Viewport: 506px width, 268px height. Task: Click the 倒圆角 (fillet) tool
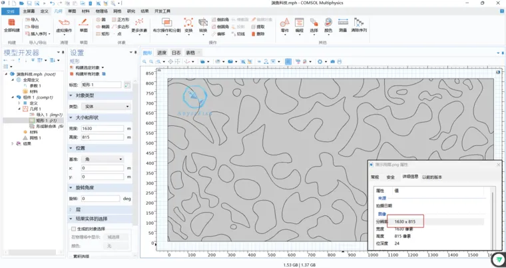click(220, 27)
